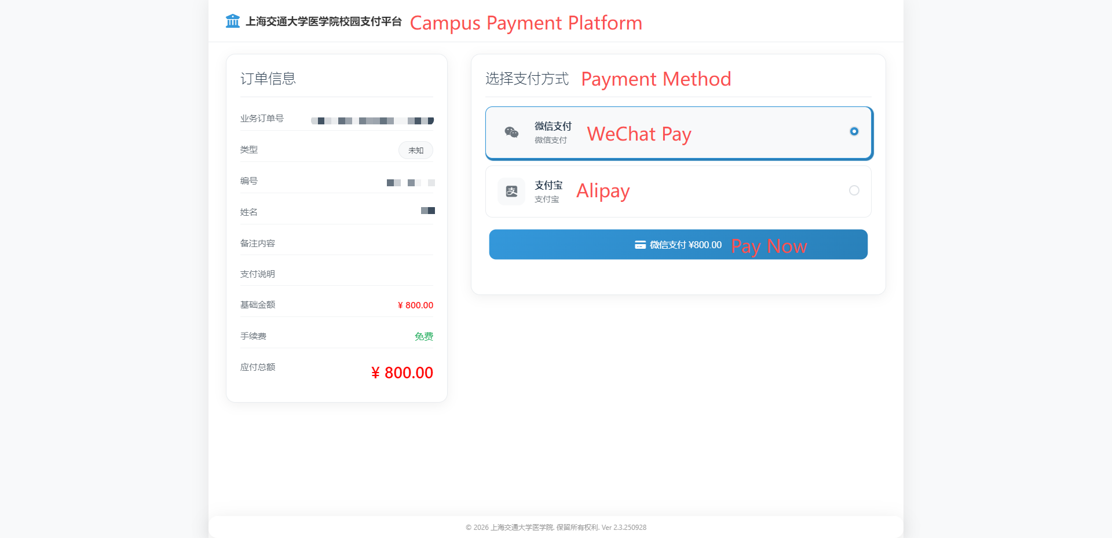Click the footer copyright text
The height and width of the screenshot is (538, 1112).
[556, 528]
